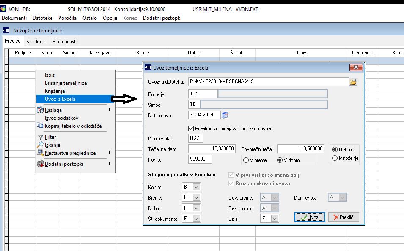
Task: Switch to the Korekture tab
Action: [x=36, y=42]
